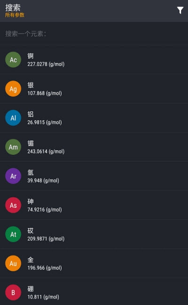This screenshot has width=188, height=305.
Task: Open the 镅 243.0614 g/mol entry
Action: [x=94, y=147]
